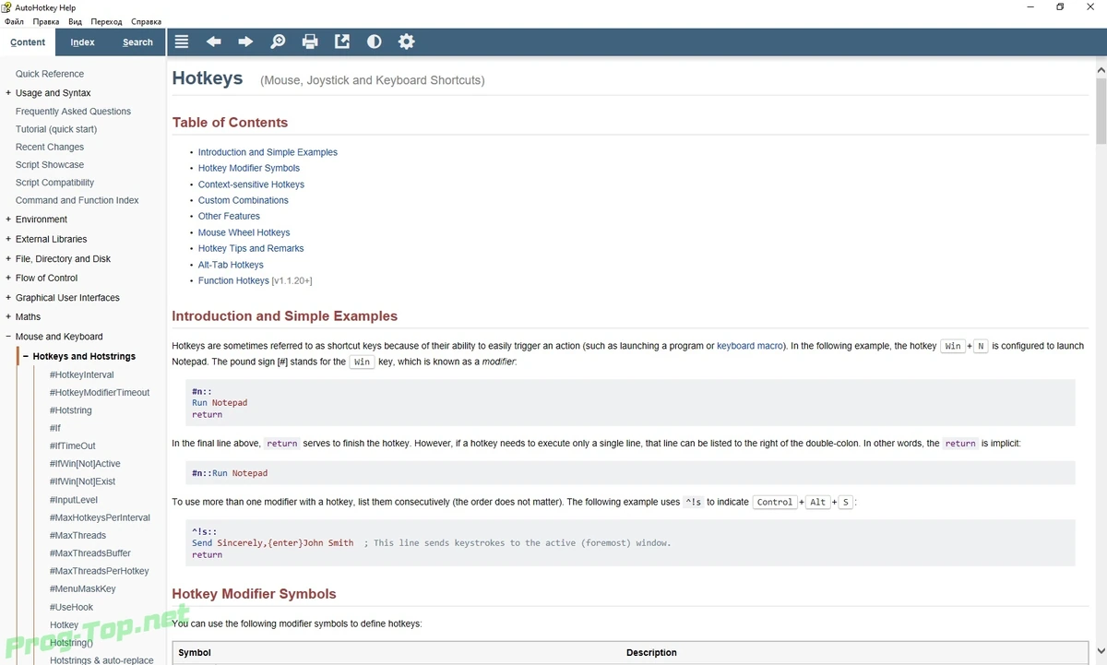Open Recent Changes page

(50, 147)
